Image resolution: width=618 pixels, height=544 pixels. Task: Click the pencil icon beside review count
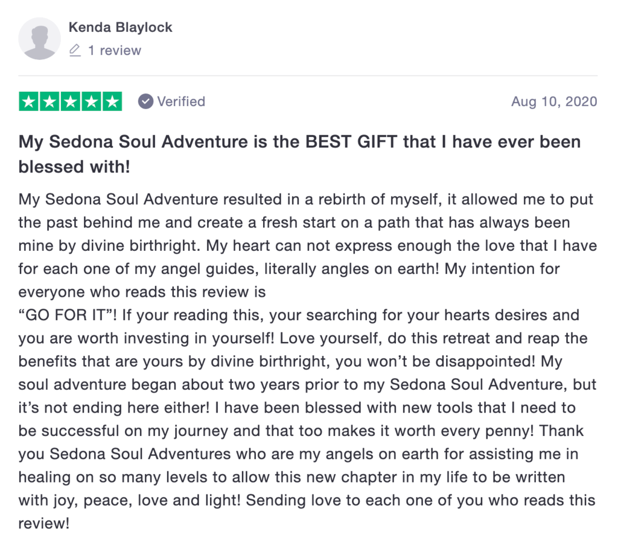[75, 51]
